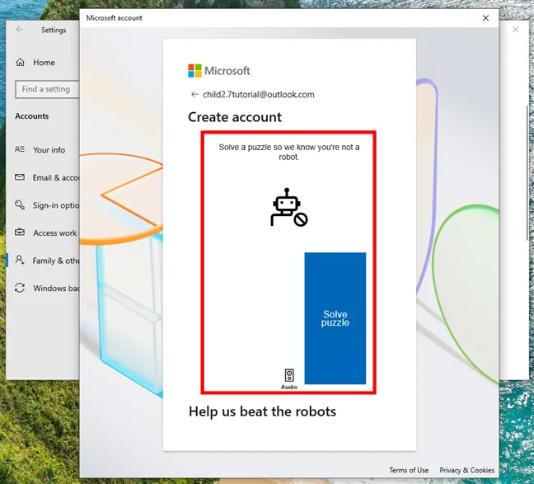Image resolution: width=534 pixels, height=484 pixels.
Task: Click the child2.7tutorial@outlook.com email text
Action: click(259, 95)
